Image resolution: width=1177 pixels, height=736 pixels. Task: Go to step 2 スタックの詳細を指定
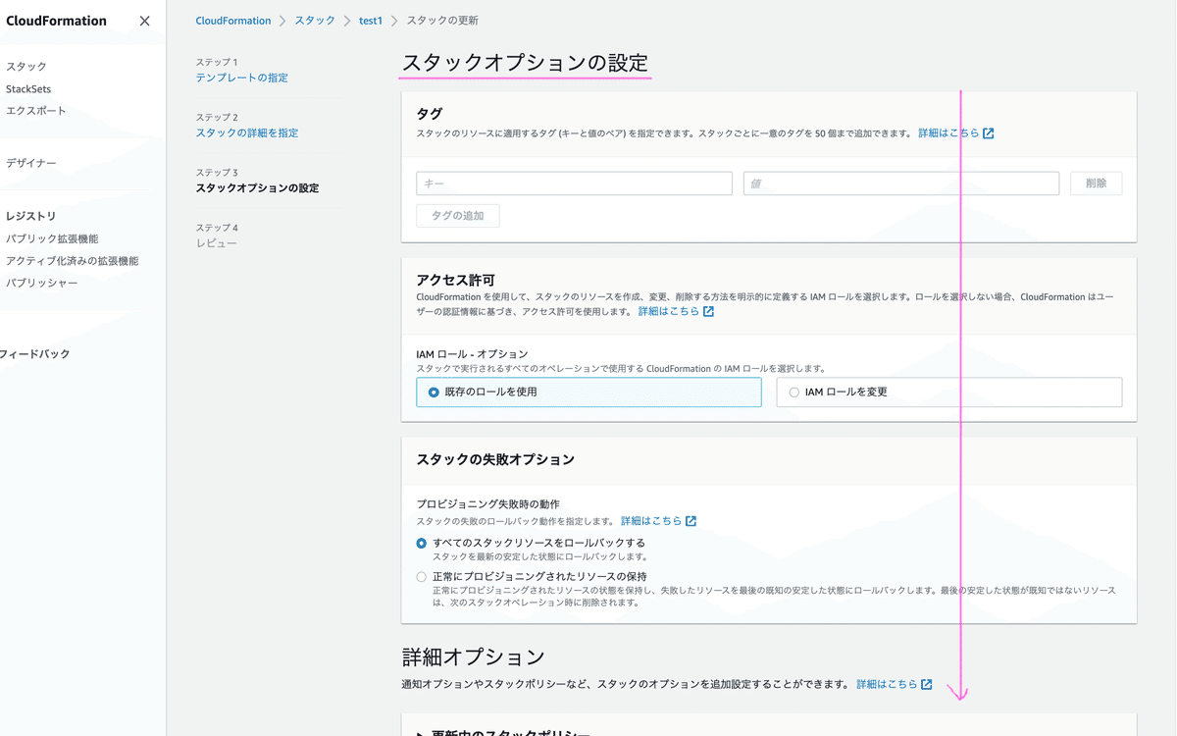tap(247, 132)
